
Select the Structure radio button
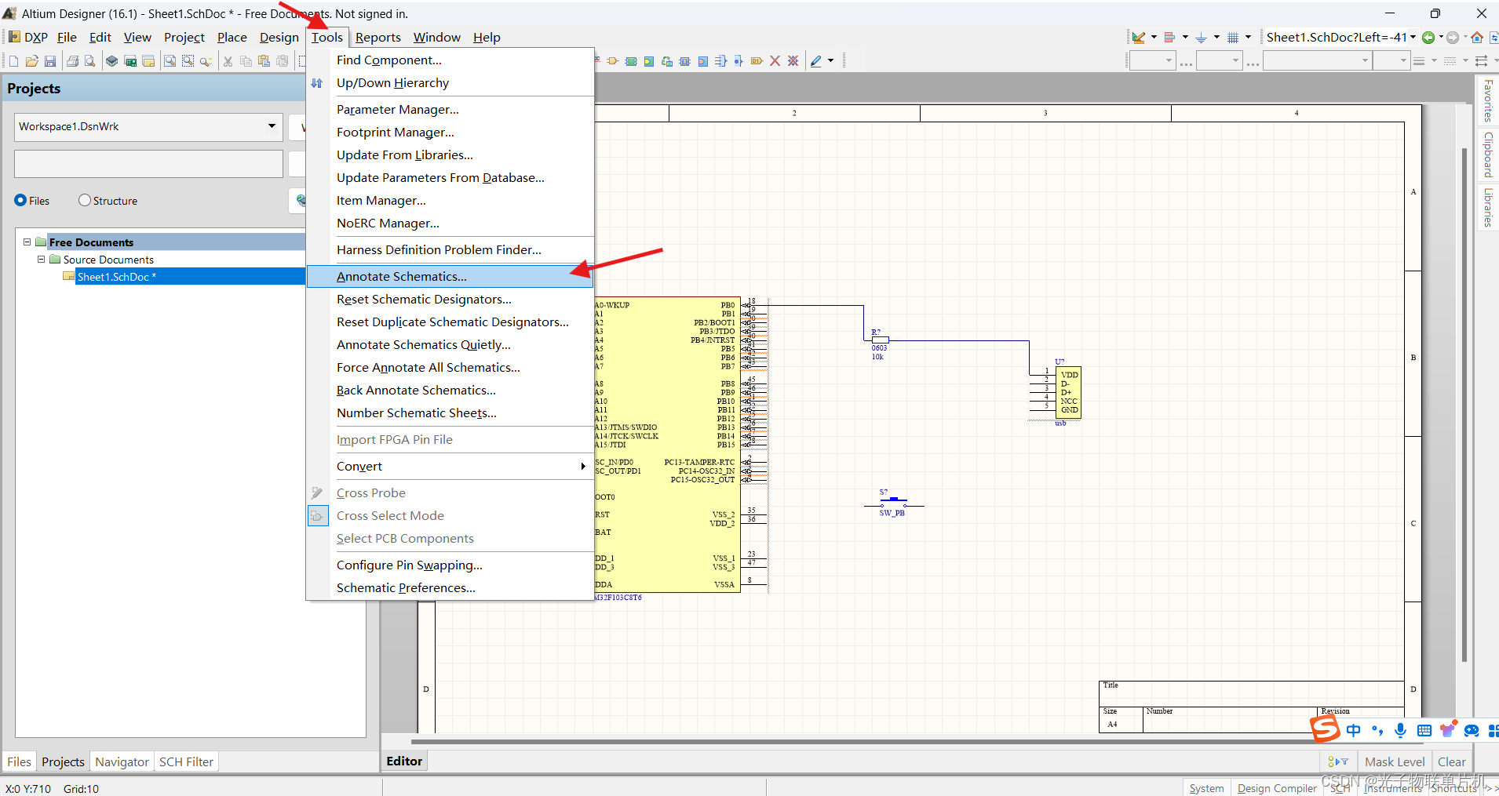tap(85, 201)
